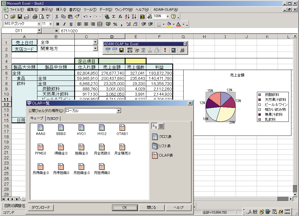Open the 公開フォルダの場所 combo box

93,111
